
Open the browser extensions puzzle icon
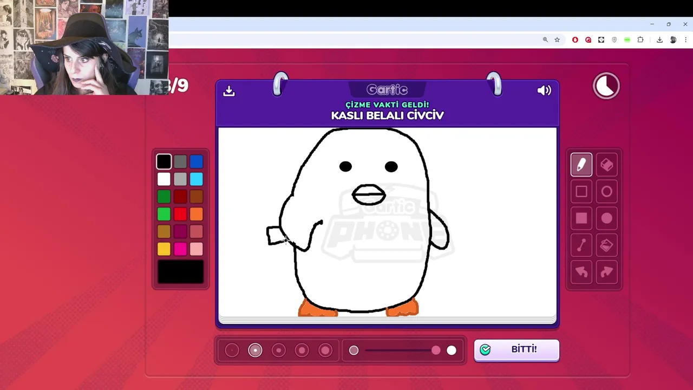tap(640, 40)
